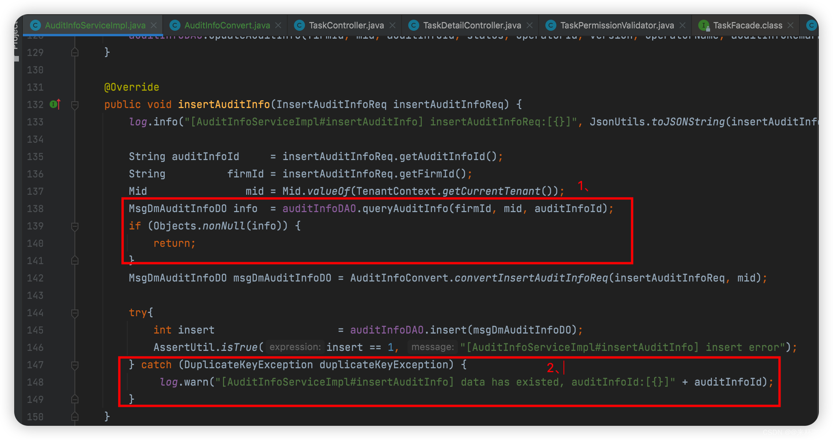Click the fold end marker at line 141
Screen dimensions: 833x440
point(75,261)
